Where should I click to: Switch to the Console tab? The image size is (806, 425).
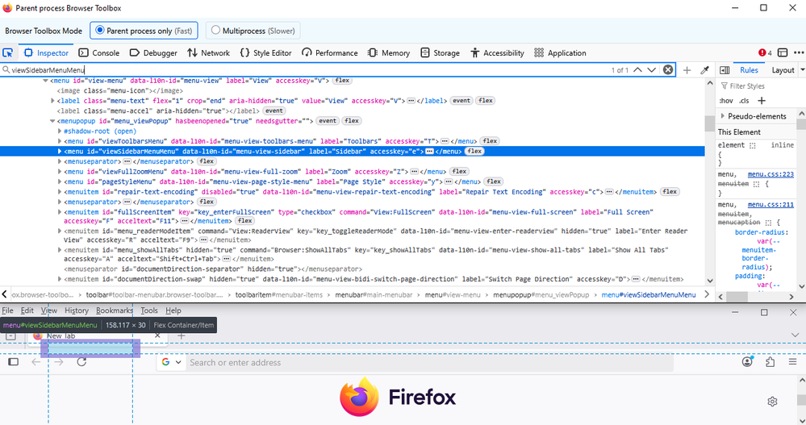pyautogui.click(x=99, y=53)
